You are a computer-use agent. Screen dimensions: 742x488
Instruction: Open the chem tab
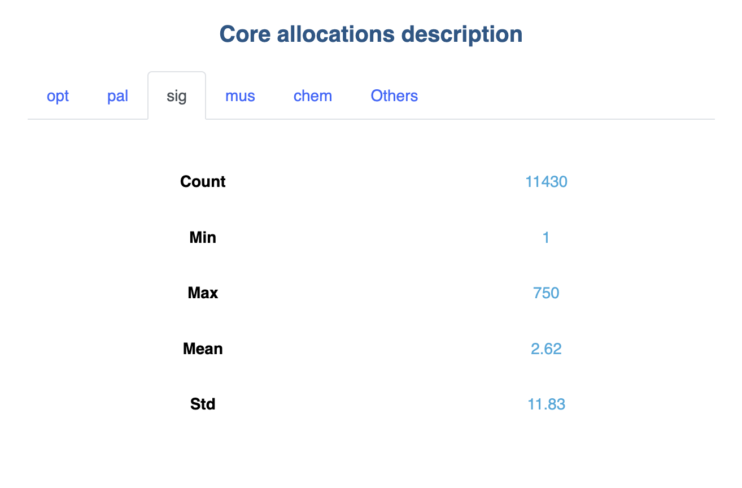312,96
